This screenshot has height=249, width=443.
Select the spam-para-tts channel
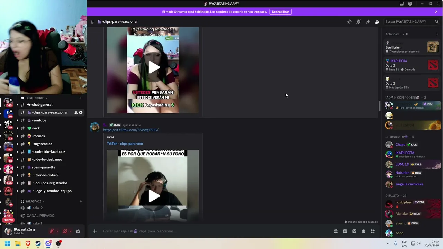coord(51,167)
